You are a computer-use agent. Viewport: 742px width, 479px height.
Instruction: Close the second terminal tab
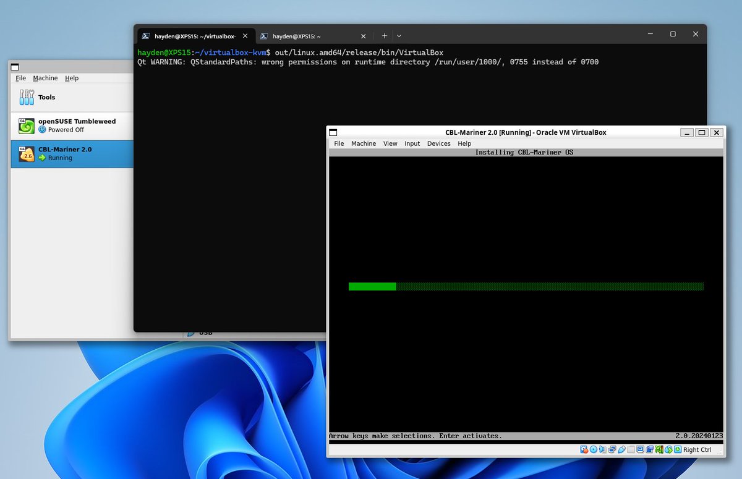coord(363,36)
